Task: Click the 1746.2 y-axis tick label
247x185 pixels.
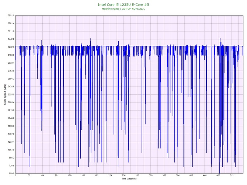Action: coord(11,118)
